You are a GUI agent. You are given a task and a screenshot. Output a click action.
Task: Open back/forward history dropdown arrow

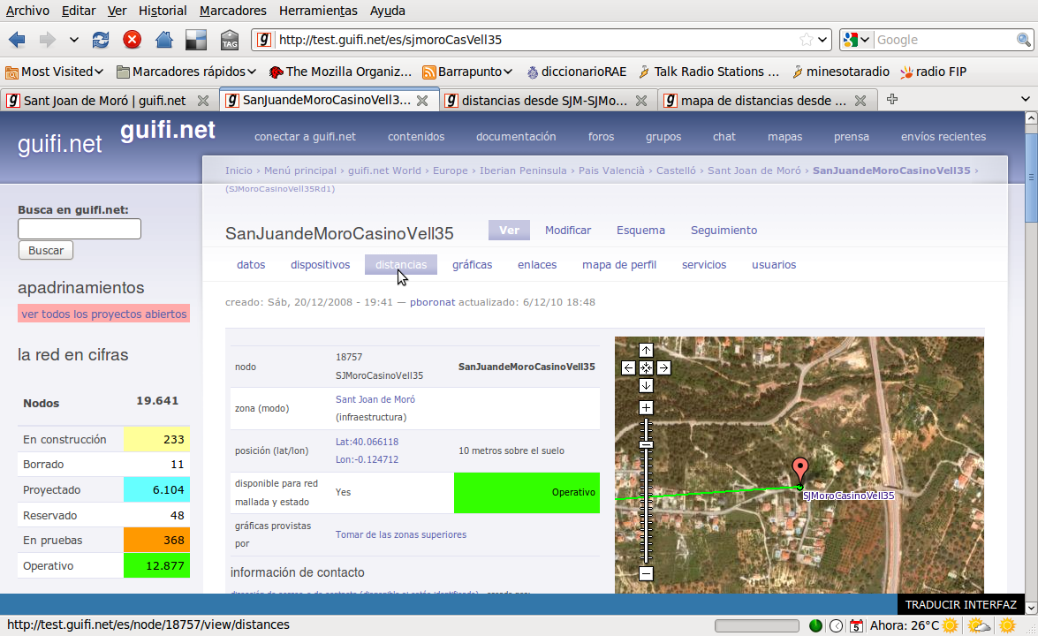point(74,40)
